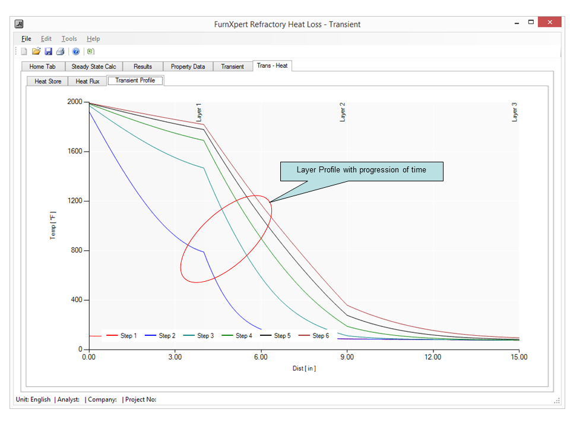Viewport: 570px width, 428px height.
Task: Switch to the Home Tab
Action: pyautogui.click(x=43, y=66)
